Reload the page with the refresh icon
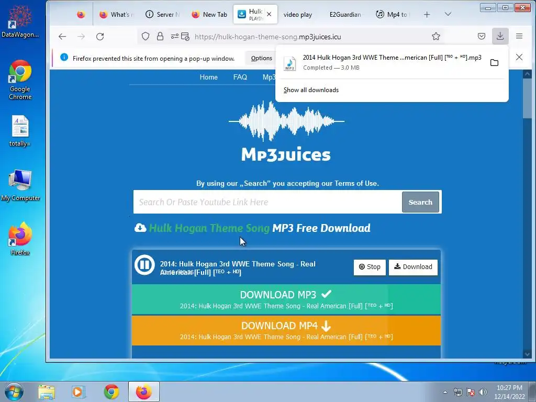 (100, 37)
